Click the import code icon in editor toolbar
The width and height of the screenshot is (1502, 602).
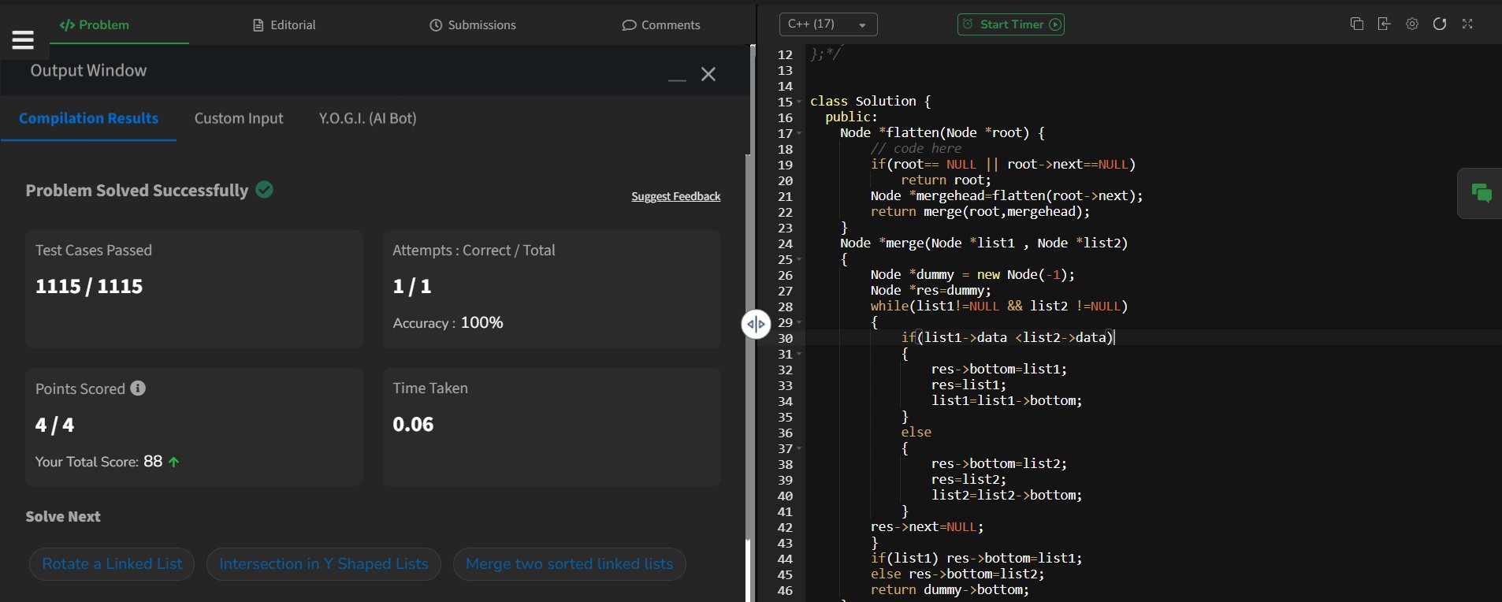tap(1384, 24)
